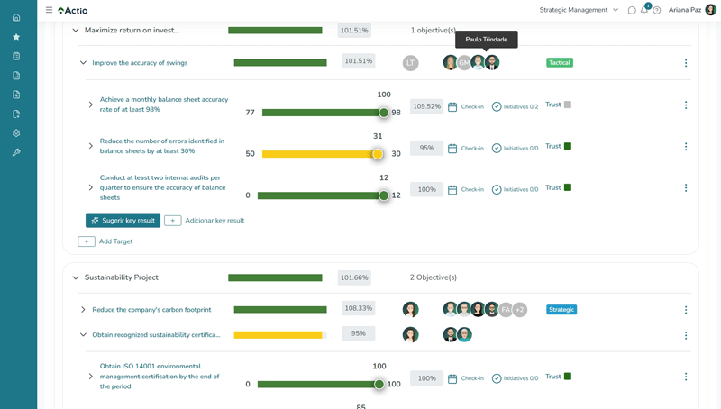This screenshot has height=409, width=721.
Task: Click Check-in for internal audits row
Action: pos(466,189)
